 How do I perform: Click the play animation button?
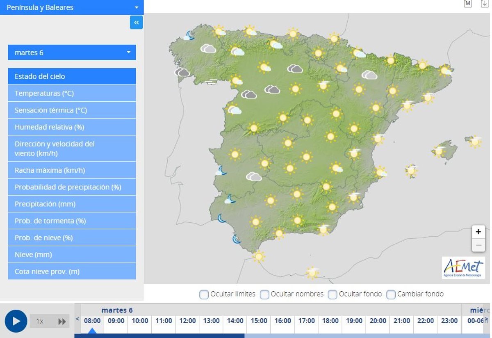[16, 321]
